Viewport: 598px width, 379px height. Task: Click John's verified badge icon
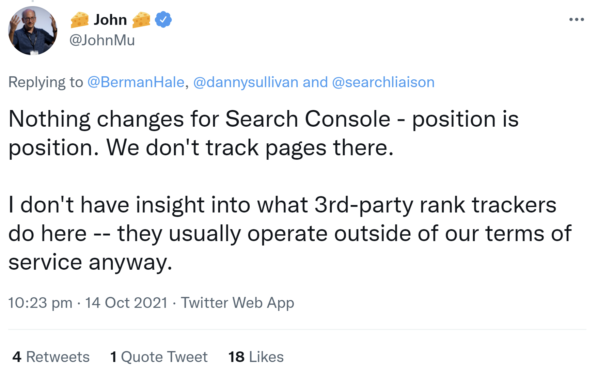[163, 19]
